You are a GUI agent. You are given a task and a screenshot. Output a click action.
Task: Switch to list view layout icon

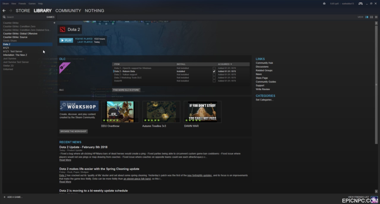(371, 17)
